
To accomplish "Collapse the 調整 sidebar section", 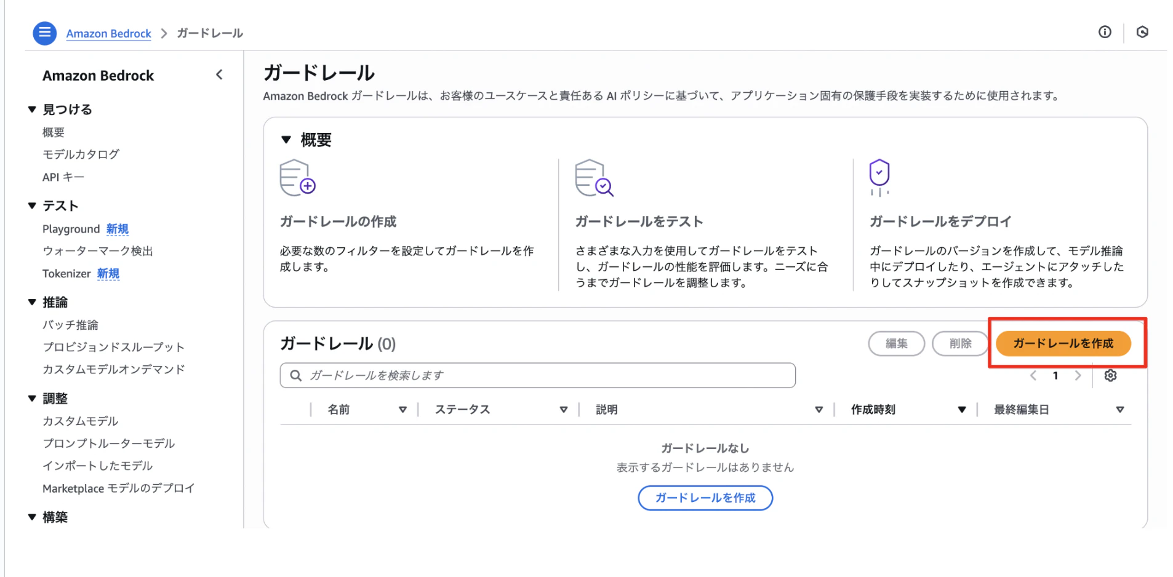I will (x=32, y=398).
